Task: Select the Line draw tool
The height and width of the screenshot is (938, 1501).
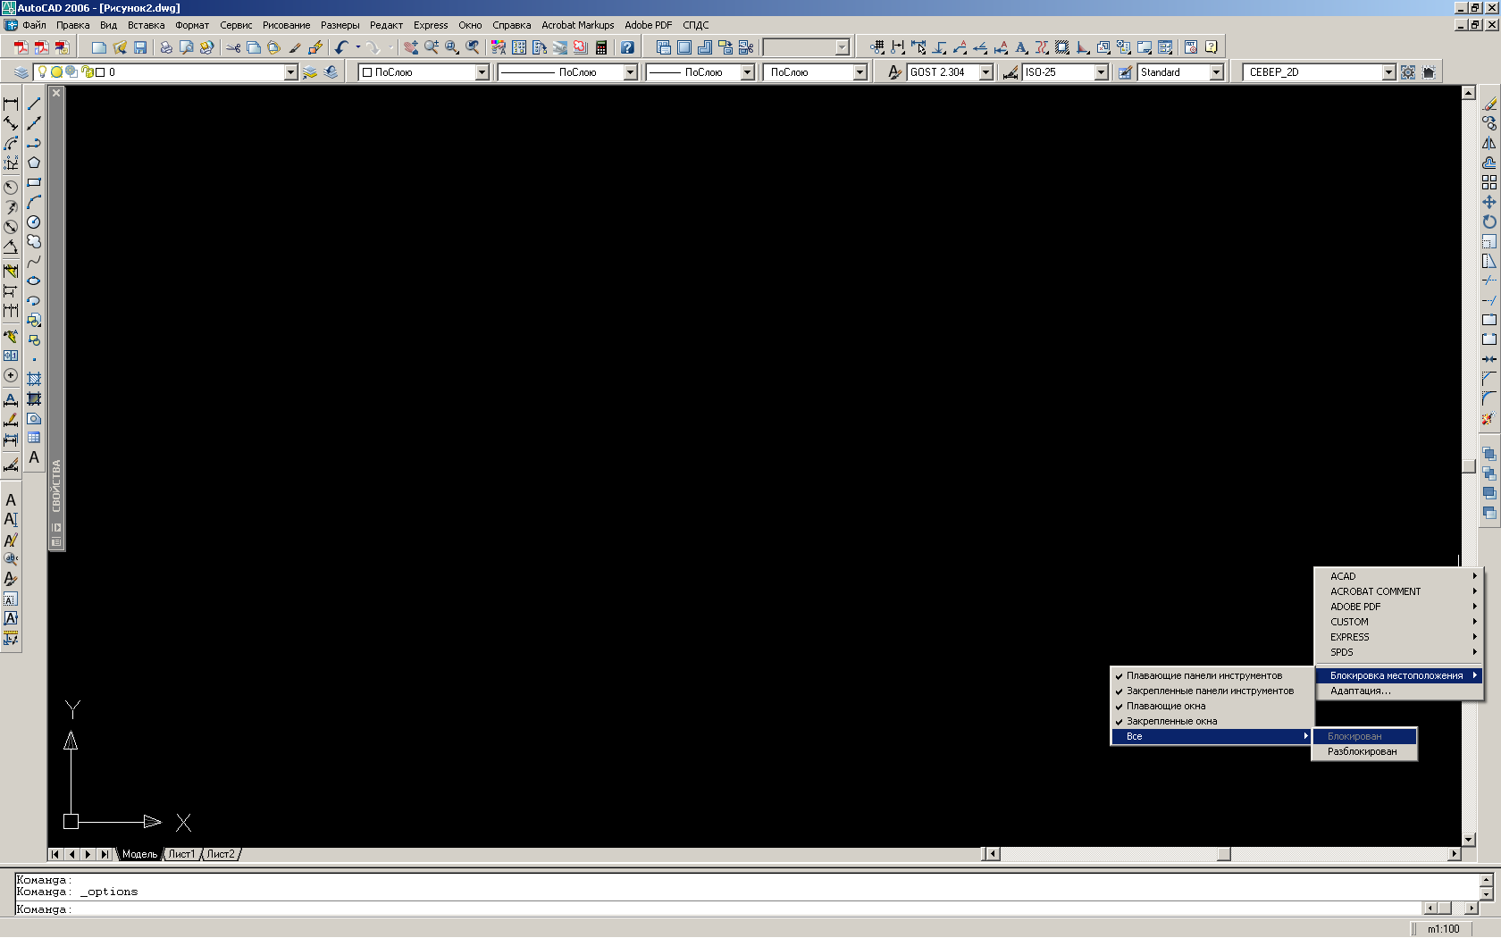Action: 34,104
